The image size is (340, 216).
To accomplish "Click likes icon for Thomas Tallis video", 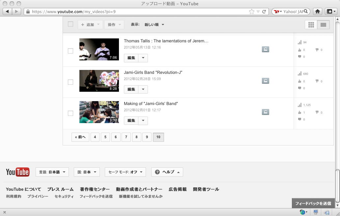I will click(300, 50).
